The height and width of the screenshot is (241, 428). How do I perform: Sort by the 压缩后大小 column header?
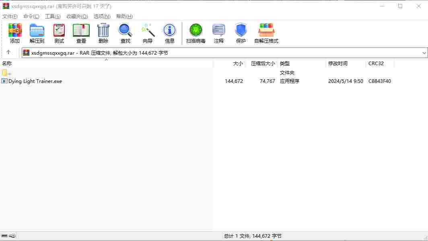coord(263,63)
